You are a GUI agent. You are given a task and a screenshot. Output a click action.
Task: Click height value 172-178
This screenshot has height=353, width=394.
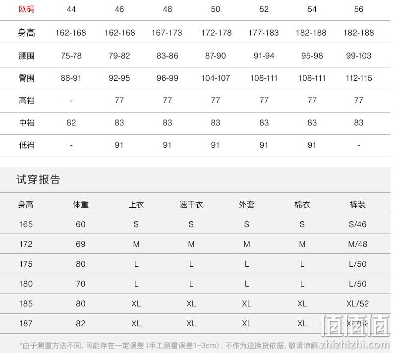[216, 33]
